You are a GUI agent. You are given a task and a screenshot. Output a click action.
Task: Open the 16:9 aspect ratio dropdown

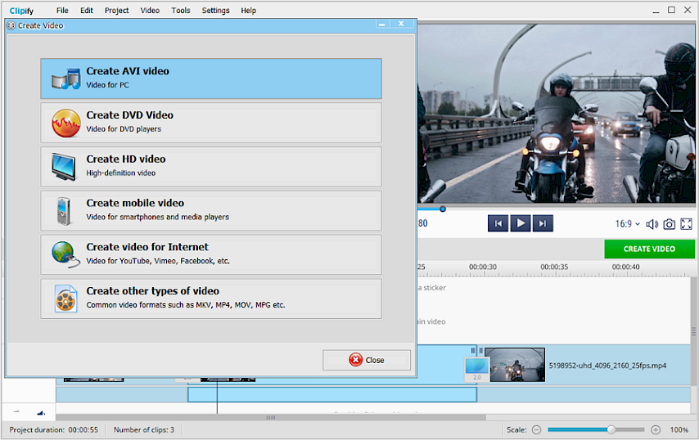(x=627, y=224)
